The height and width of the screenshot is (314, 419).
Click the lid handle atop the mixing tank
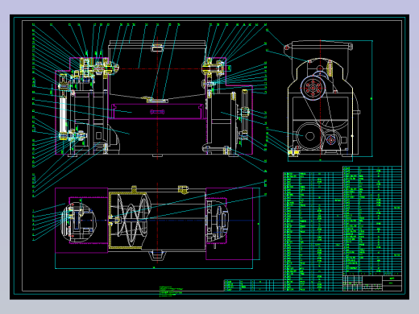coord(157,48)
